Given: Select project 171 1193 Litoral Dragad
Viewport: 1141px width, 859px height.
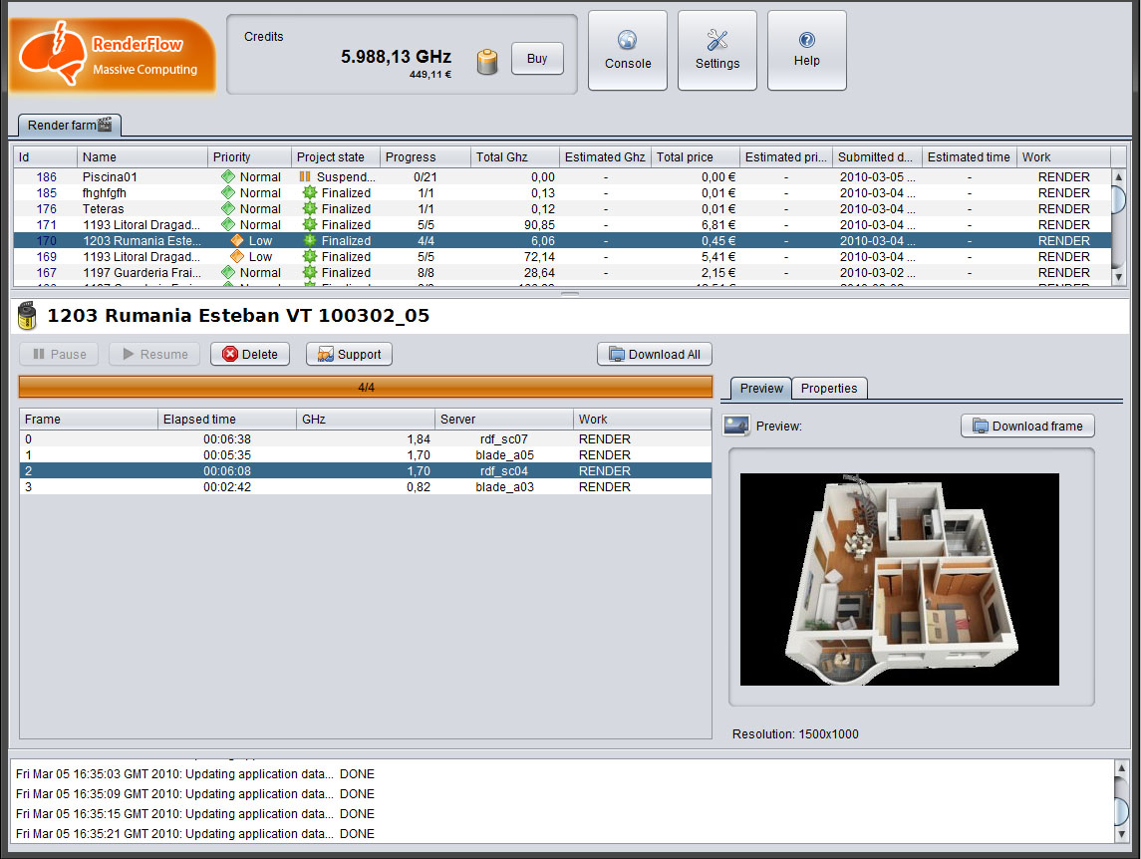Looking at the screenshot, I should 562,224.
